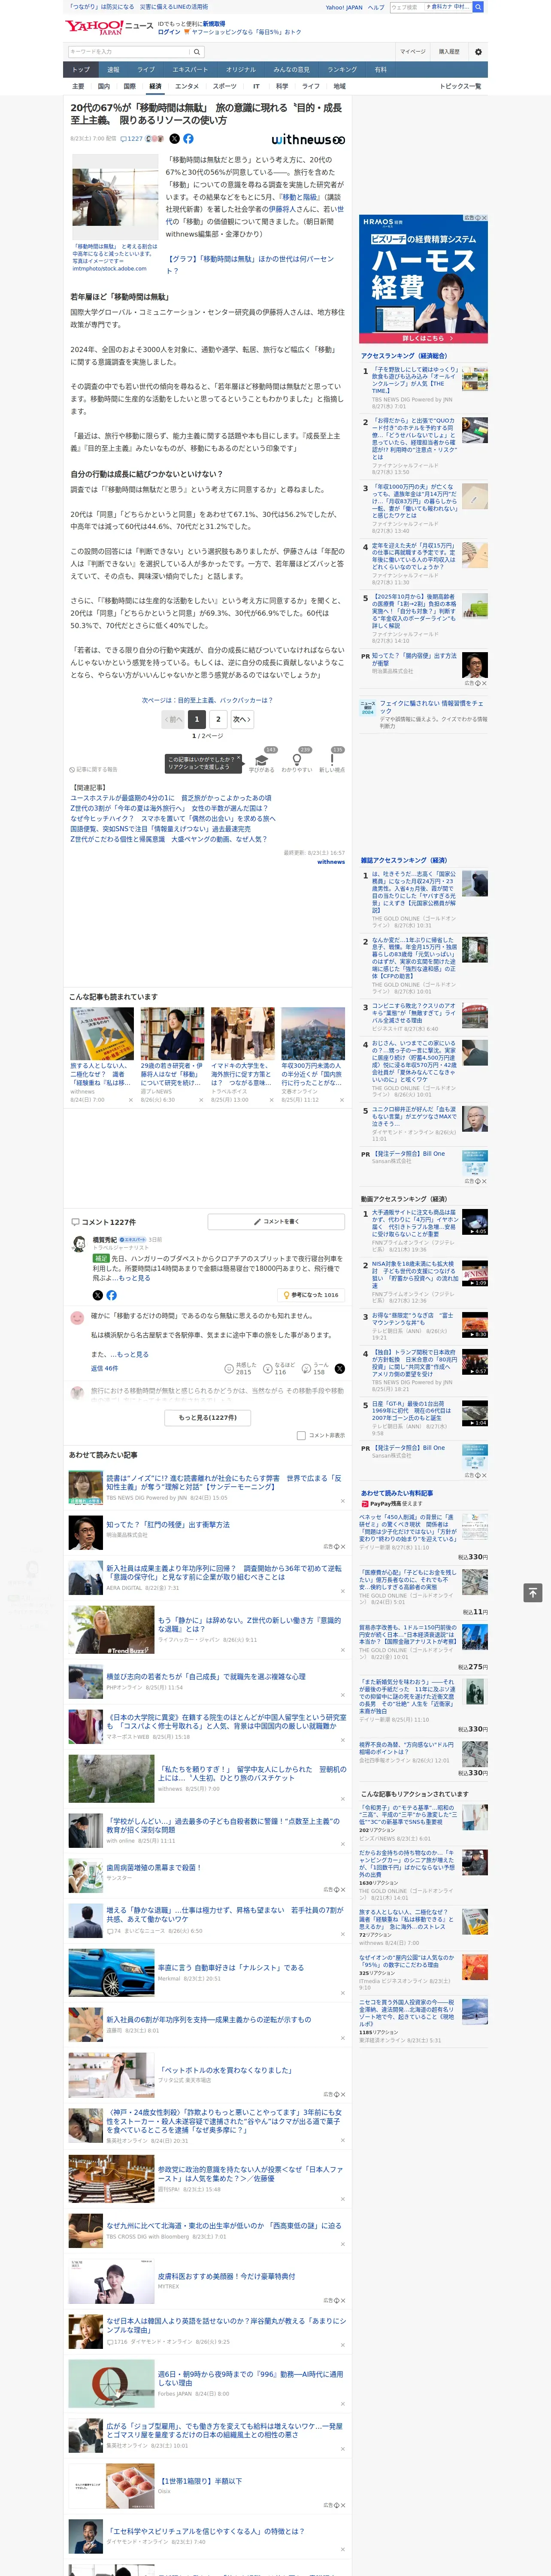
Task: Switch to the 国際 category tab
Action: [x=129, y=86]
